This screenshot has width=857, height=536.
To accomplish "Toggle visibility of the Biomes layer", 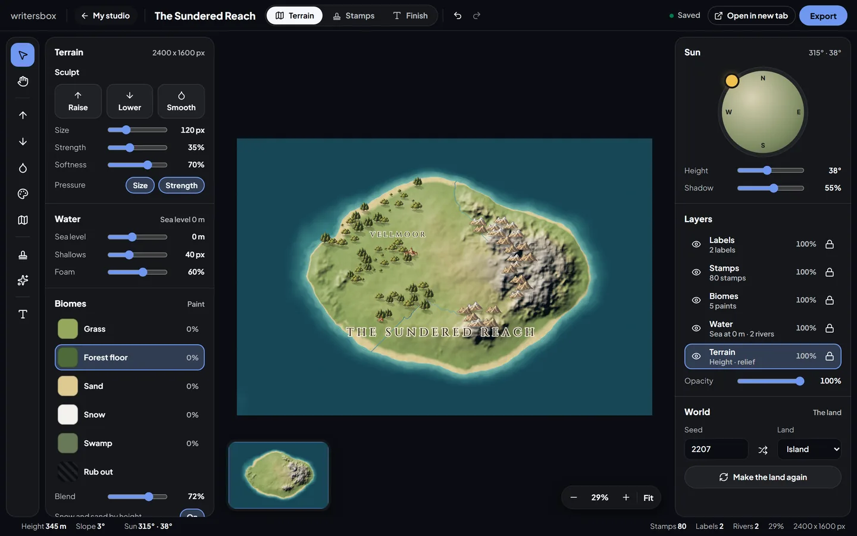I will pyautogui.click(x=696, y=300).
